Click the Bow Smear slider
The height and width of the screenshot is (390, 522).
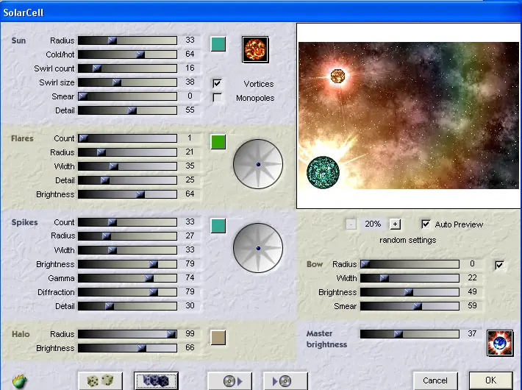coord(410,306)
